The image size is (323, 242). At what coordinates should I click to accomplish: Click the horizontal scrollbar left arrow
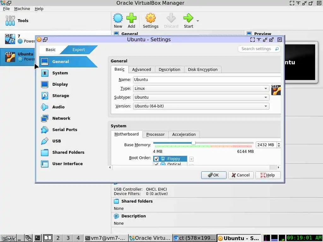[110, 167]
